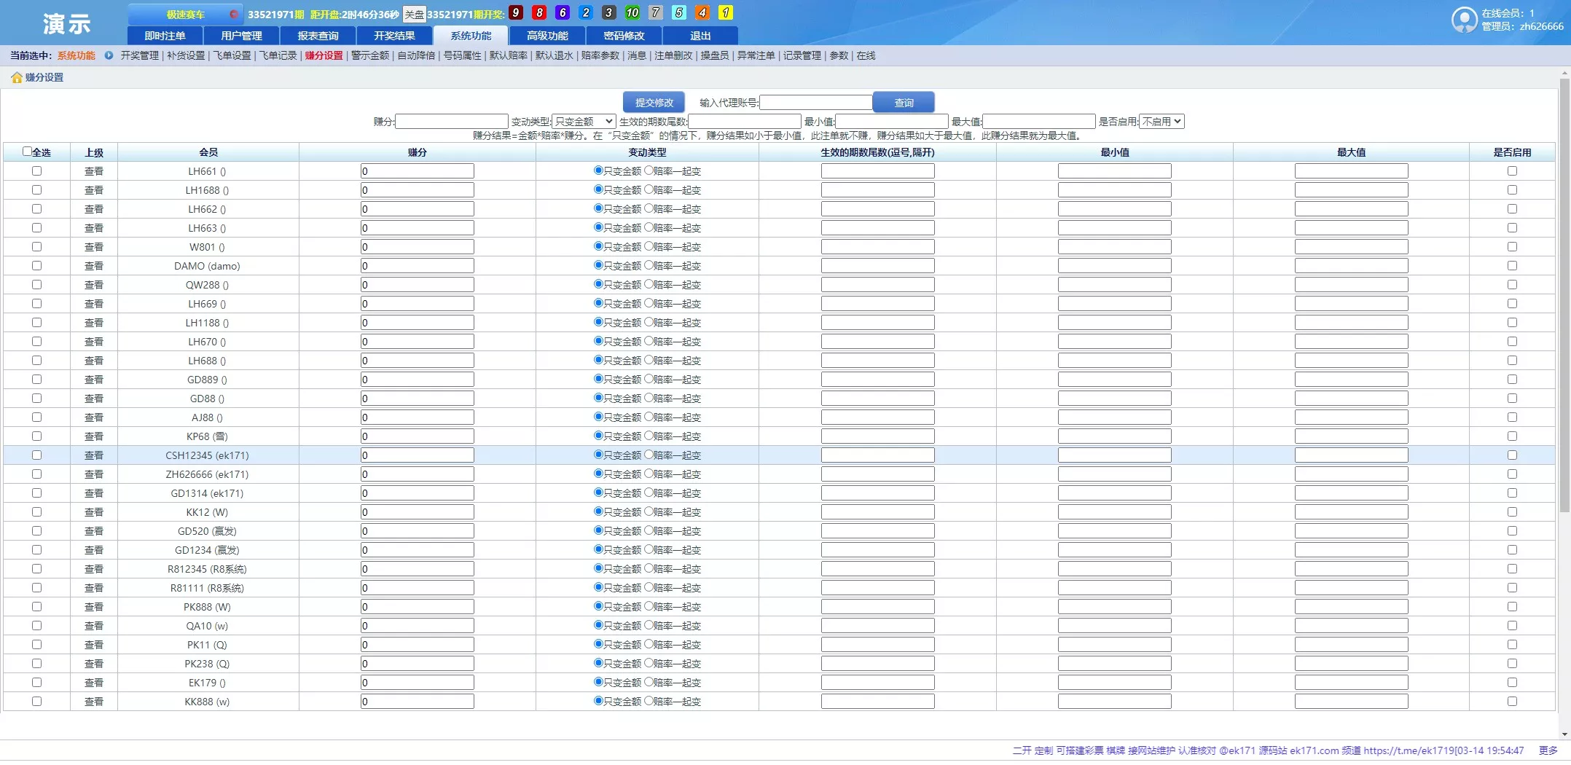Click the red icon on 极速赛车 selector
The width and height of the screenshot is (1571, 765).
[233, 15]
